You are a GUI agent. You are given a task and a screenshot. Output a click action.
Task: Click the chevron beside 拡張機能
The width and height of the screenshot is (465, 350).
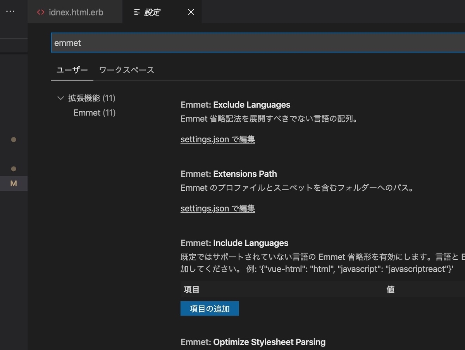(x=60, y=98)
